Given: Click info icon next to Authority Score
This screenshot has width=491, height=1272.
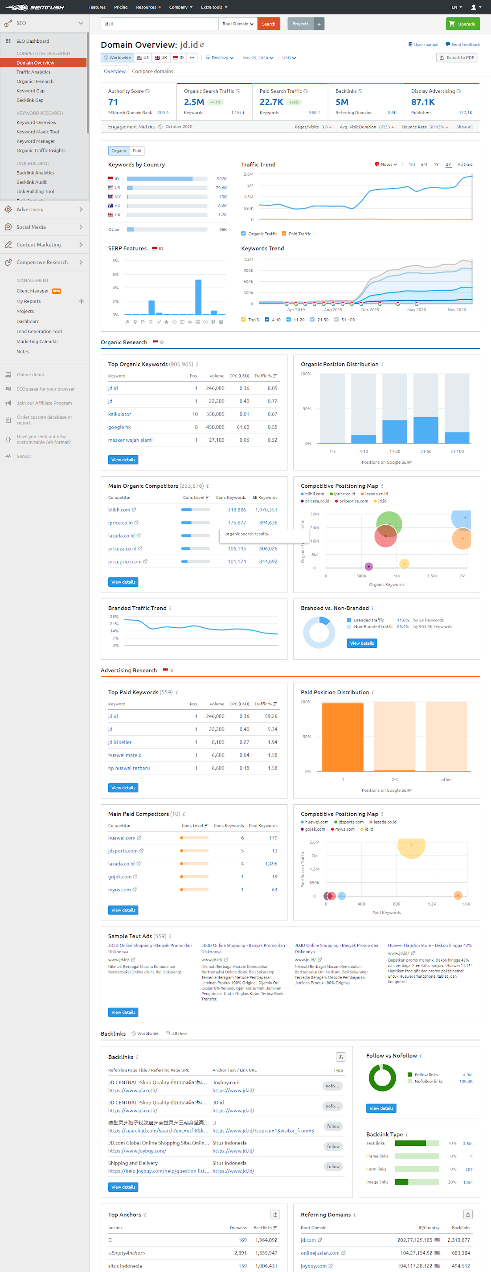Looking at the screenshot, I should pyautogui.click(x=147, y=91).
